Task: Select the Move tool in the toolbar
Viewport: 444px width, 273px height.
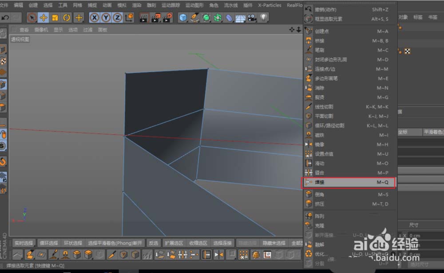Action: click(44, 17)
